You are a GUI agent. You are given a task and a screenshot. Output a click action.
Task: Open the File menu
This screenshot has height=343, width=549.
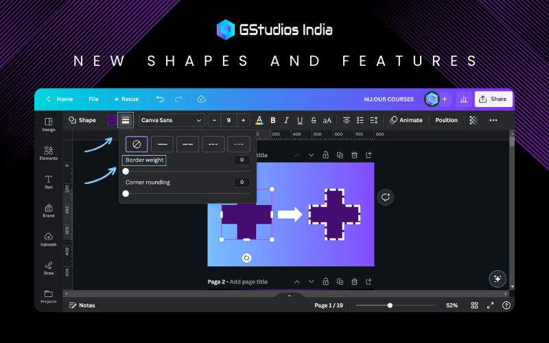pyautogui.click(x=93, y=99)
